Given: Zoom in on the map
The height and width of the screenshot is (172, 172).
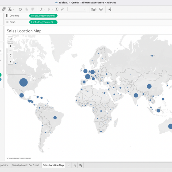Looking at the screenshot, I should coord(11,46).
